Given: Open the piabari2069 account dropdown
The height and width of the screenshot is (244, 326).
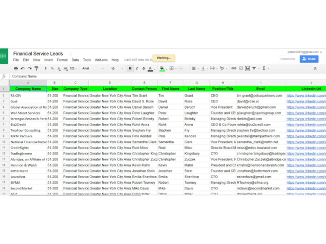Looking at the screenshot, I should point(304,52).
